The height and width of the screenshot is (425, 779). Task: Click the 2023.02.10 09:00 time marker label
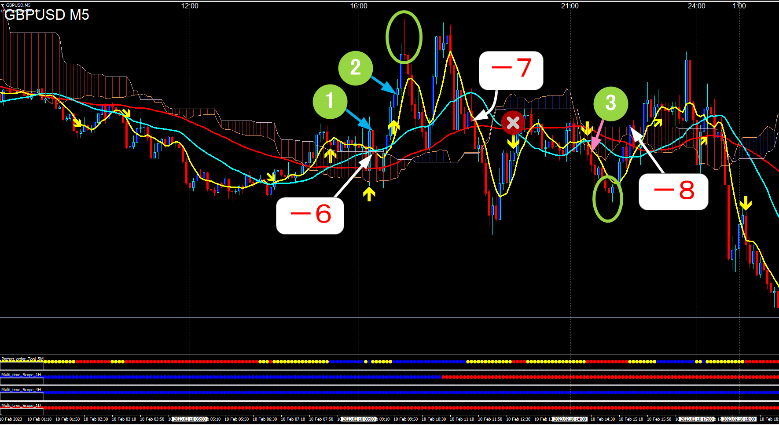point(359,419)
